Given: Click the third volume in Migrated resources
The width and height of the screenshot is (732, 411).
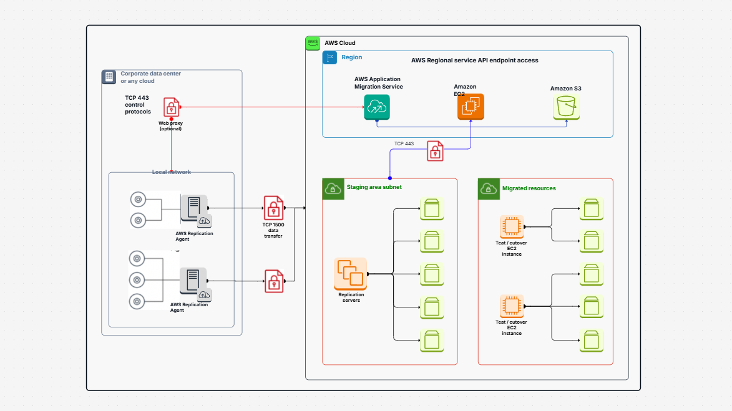Looking at the screenshot, I should click(592, 274).
